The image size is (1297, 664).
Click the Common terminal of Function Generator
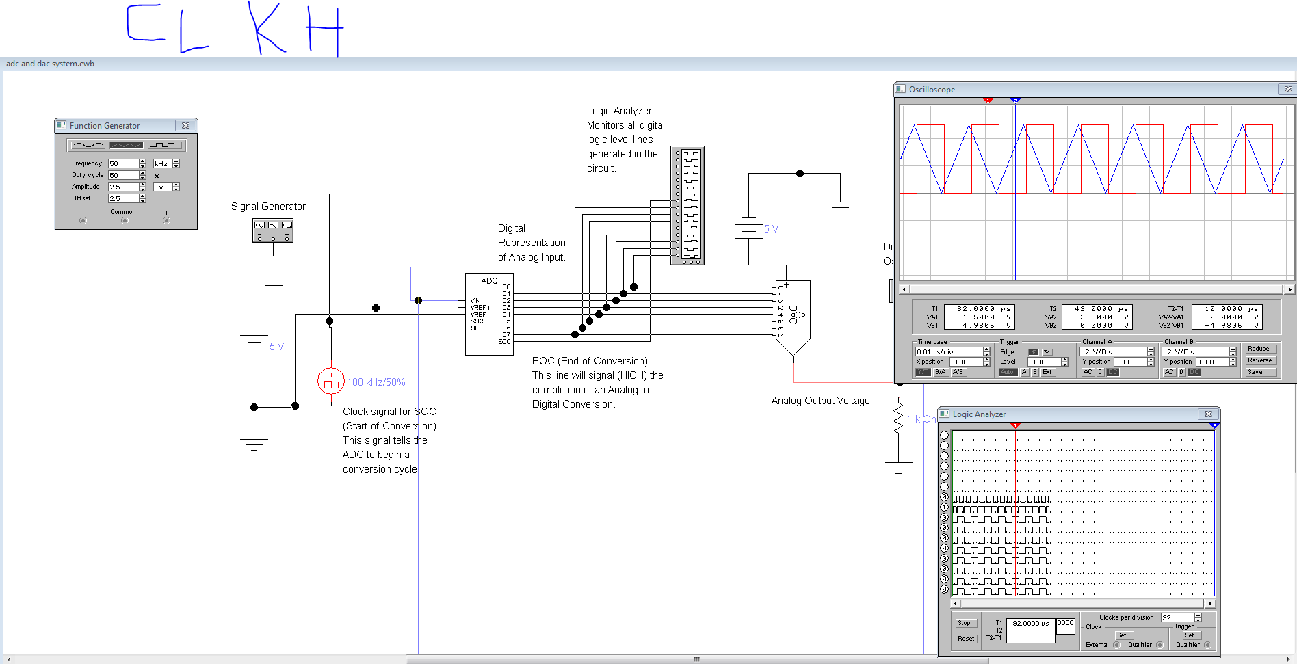(x=125, y=220)
